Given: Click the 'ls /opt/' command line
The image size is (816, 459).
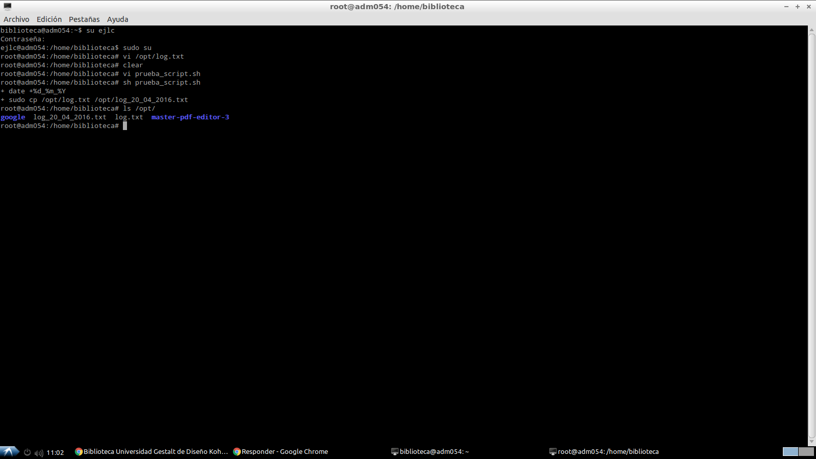Looking at the screenshot, I should [78, 109].
